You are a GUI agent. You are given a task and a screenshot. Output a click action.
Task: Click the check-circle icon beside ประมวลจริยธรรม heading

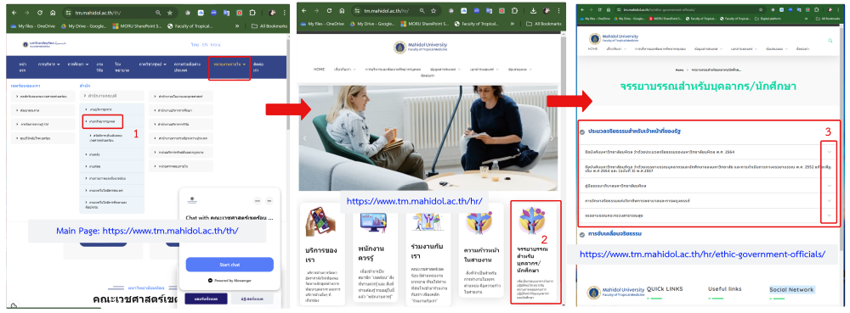click(581, 131)
